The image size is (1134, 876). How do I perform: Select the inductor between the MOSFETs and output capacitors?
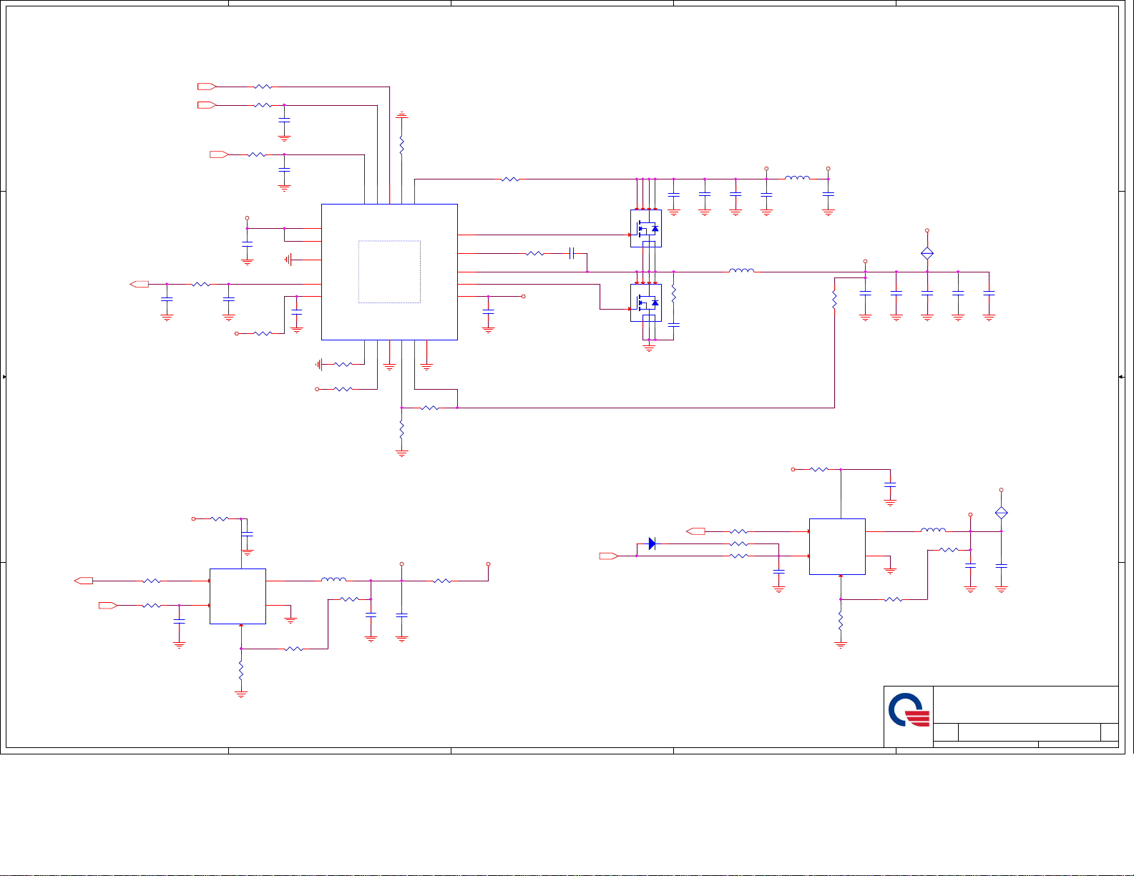pos(741,270)
